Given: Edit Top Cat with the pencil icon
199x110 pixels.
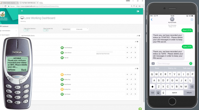Looking at the screenshot, I should [x=131, y=58].
